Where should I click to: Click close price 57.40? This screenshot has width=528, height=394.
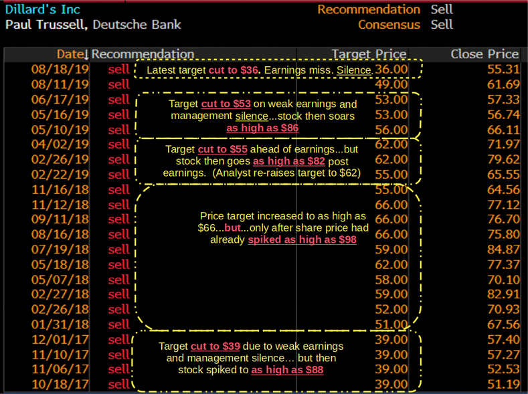coord(503,340)
